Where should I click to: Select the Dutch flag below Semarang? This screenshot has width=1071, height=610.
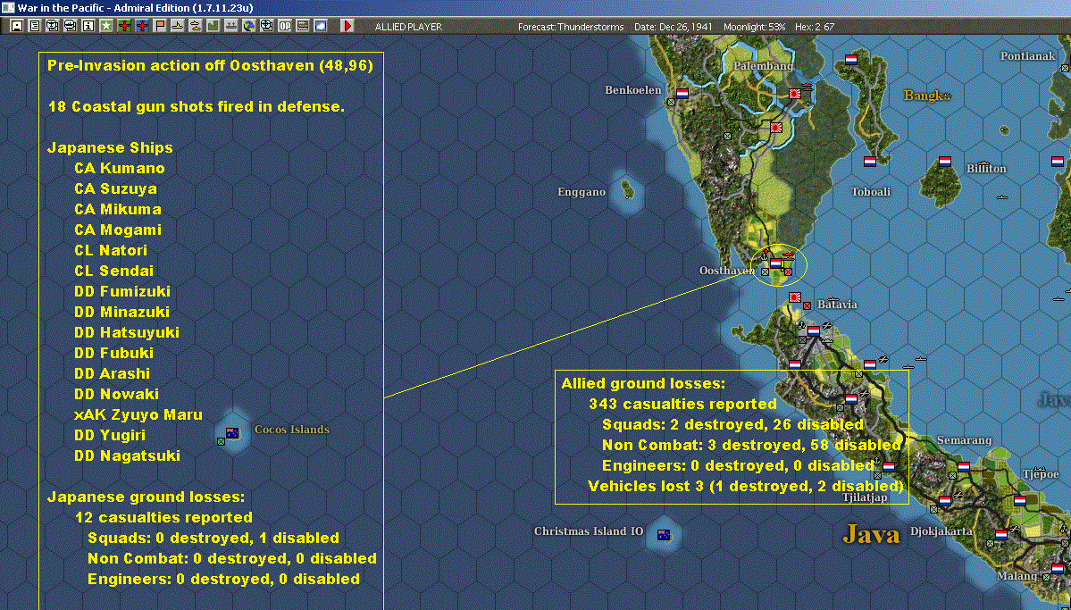964,467
